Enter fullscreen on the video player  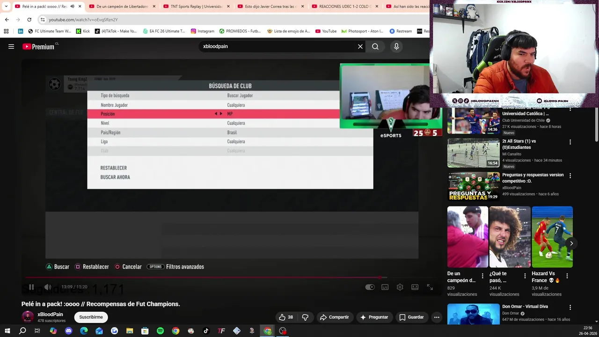tap(430, 287)
